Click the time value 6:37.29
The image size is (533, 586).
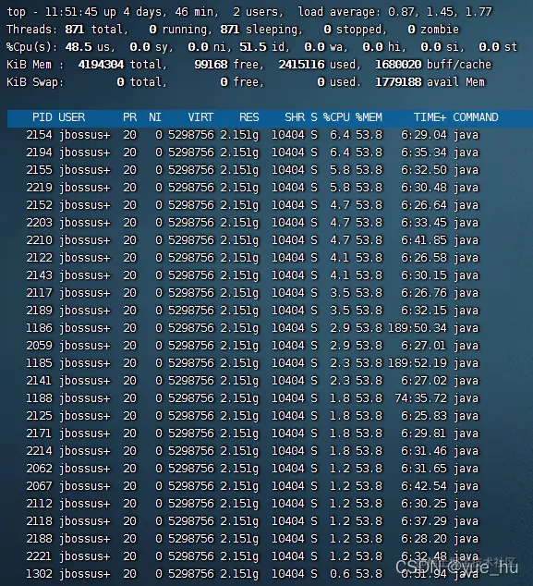(424, 521)
